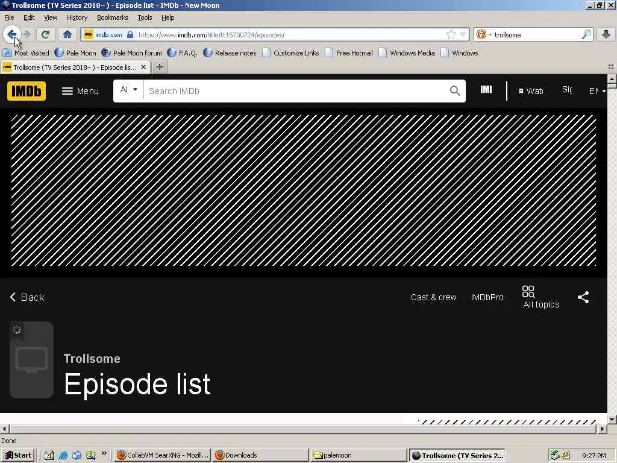Open the list all tabs icon
Viewport: 617px width, 463px height.
pos(611,67)
